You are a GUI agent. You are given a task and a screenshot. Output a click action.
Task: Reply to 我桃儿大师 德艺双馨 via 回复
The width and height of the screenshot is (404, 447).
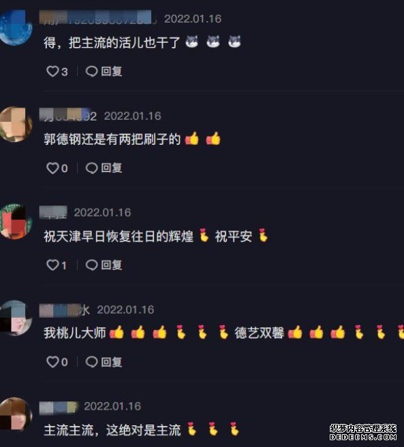coord(112,362)
